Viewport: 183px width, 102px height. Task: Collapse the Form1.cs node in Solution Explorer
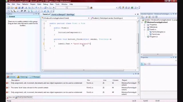144,29
